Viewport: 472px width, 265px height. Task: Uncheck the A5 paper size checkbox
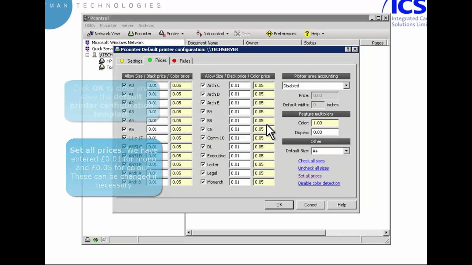[124, 129]
